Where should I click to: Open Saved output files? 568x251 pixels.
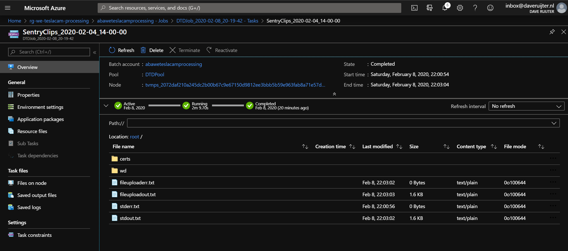point(37,195)
